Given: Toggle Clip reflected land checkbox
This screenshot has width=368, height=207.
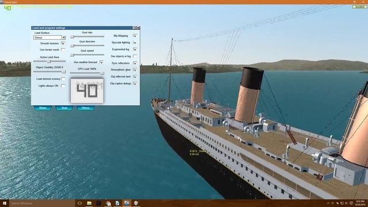Looking at the screenshot, I should click(135, 76).
